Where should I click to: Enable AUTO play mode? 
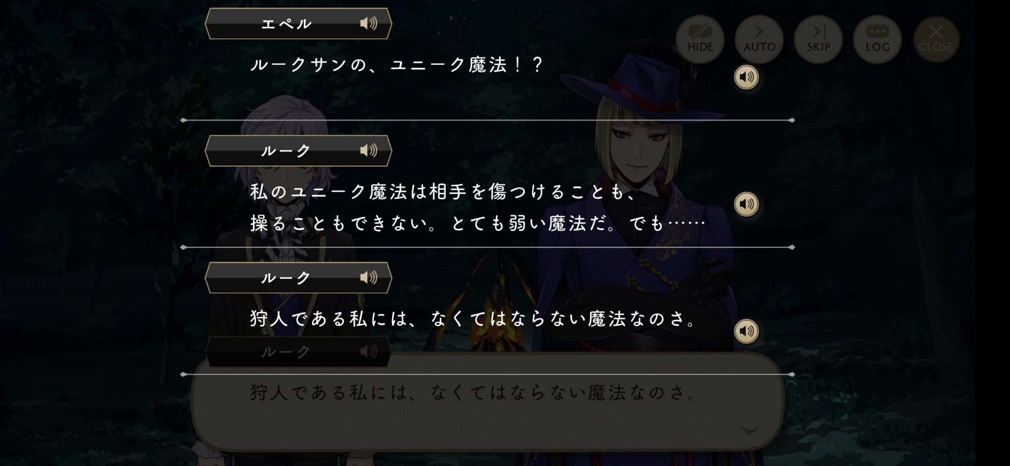[x=759, y=39]
